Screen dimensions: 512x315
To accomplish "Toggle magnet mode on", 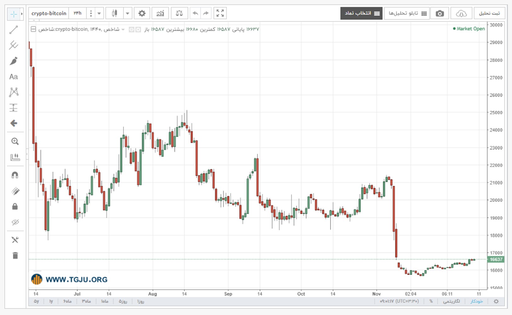I will point(15,175).
